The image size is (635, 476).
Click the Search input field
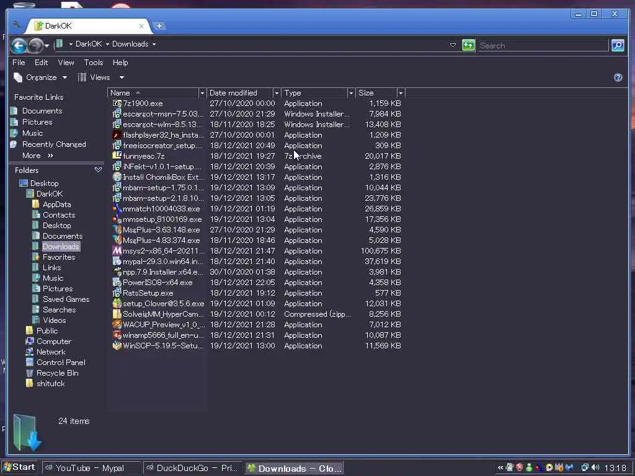click(x=543, y=45)
